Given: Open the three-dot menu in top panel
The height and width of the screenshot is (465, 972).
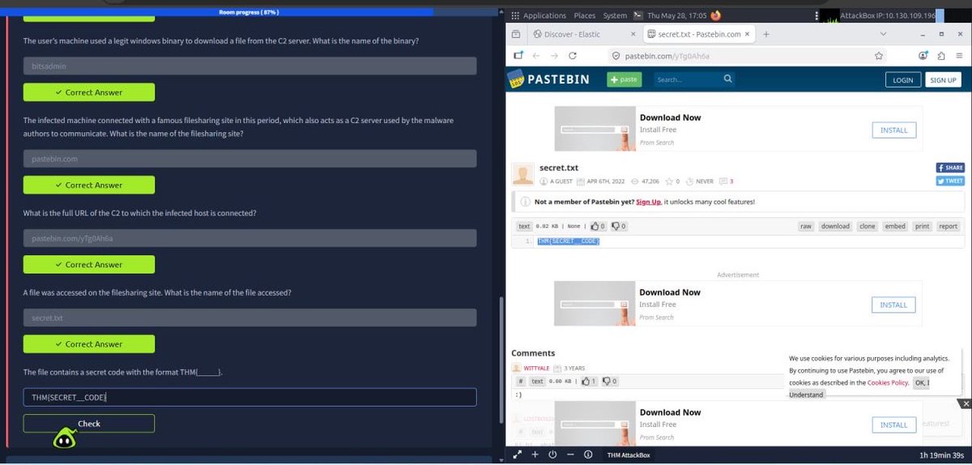Looking at the screenshot, I should (x=816, y=15).
